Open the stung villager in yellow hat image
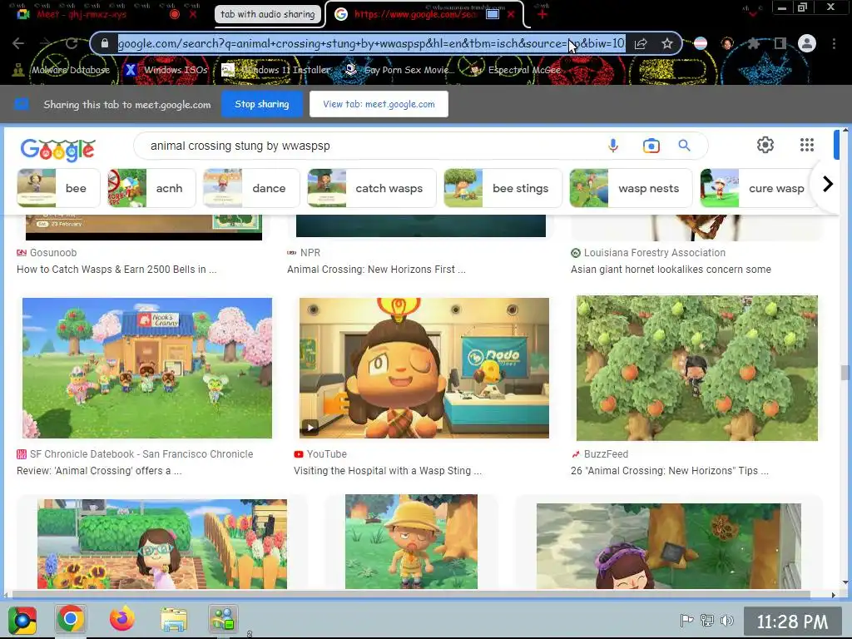This screenshot has width=852, height=639. point(411,541)
